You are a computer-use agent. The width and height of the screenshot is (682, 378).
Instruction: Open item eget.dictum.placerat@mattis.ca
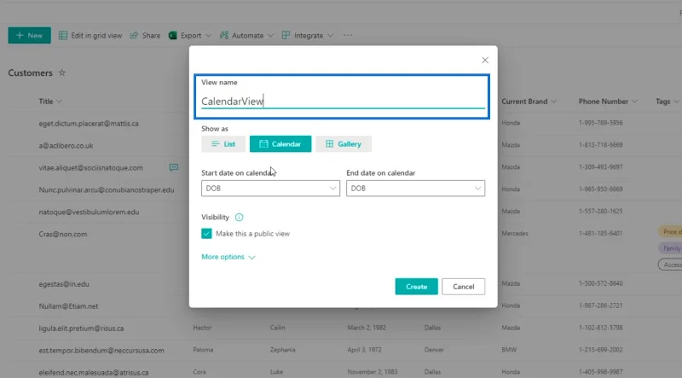pos(89,124)
